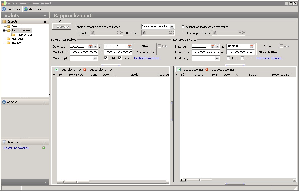The image size is (299, 191).
Task: Uncheck Débit in Ecritures comptables
Action: pyautogui.click(x=106, y=58)
